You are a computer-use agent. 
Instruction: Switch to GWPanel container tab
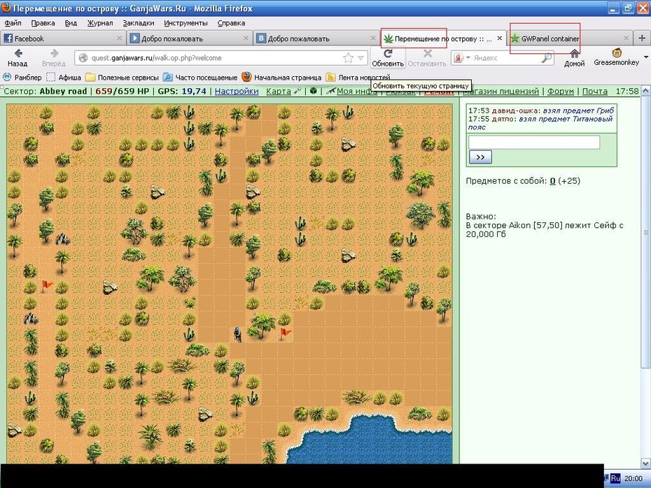570,38
